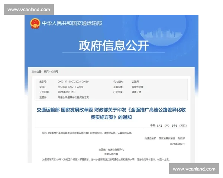Click the national emblem logo icon

[x=35, y=23]
